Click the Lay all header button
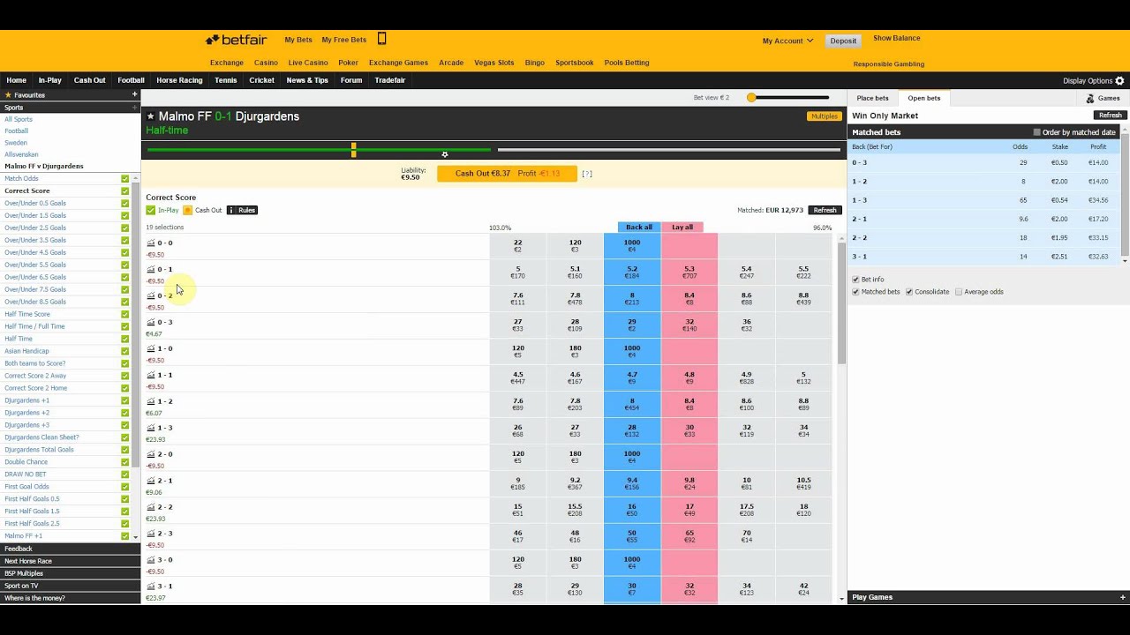This screenshot has height=635, width=1130. tap(682, 228)
